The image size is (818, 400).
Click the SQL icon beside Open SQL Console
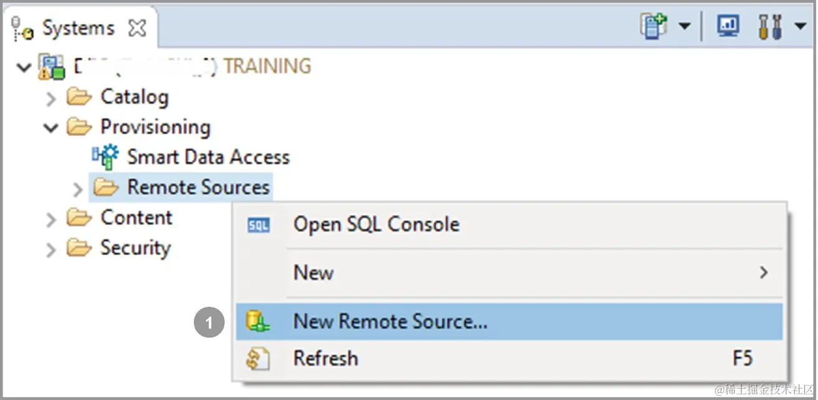[x=259, y=225]
